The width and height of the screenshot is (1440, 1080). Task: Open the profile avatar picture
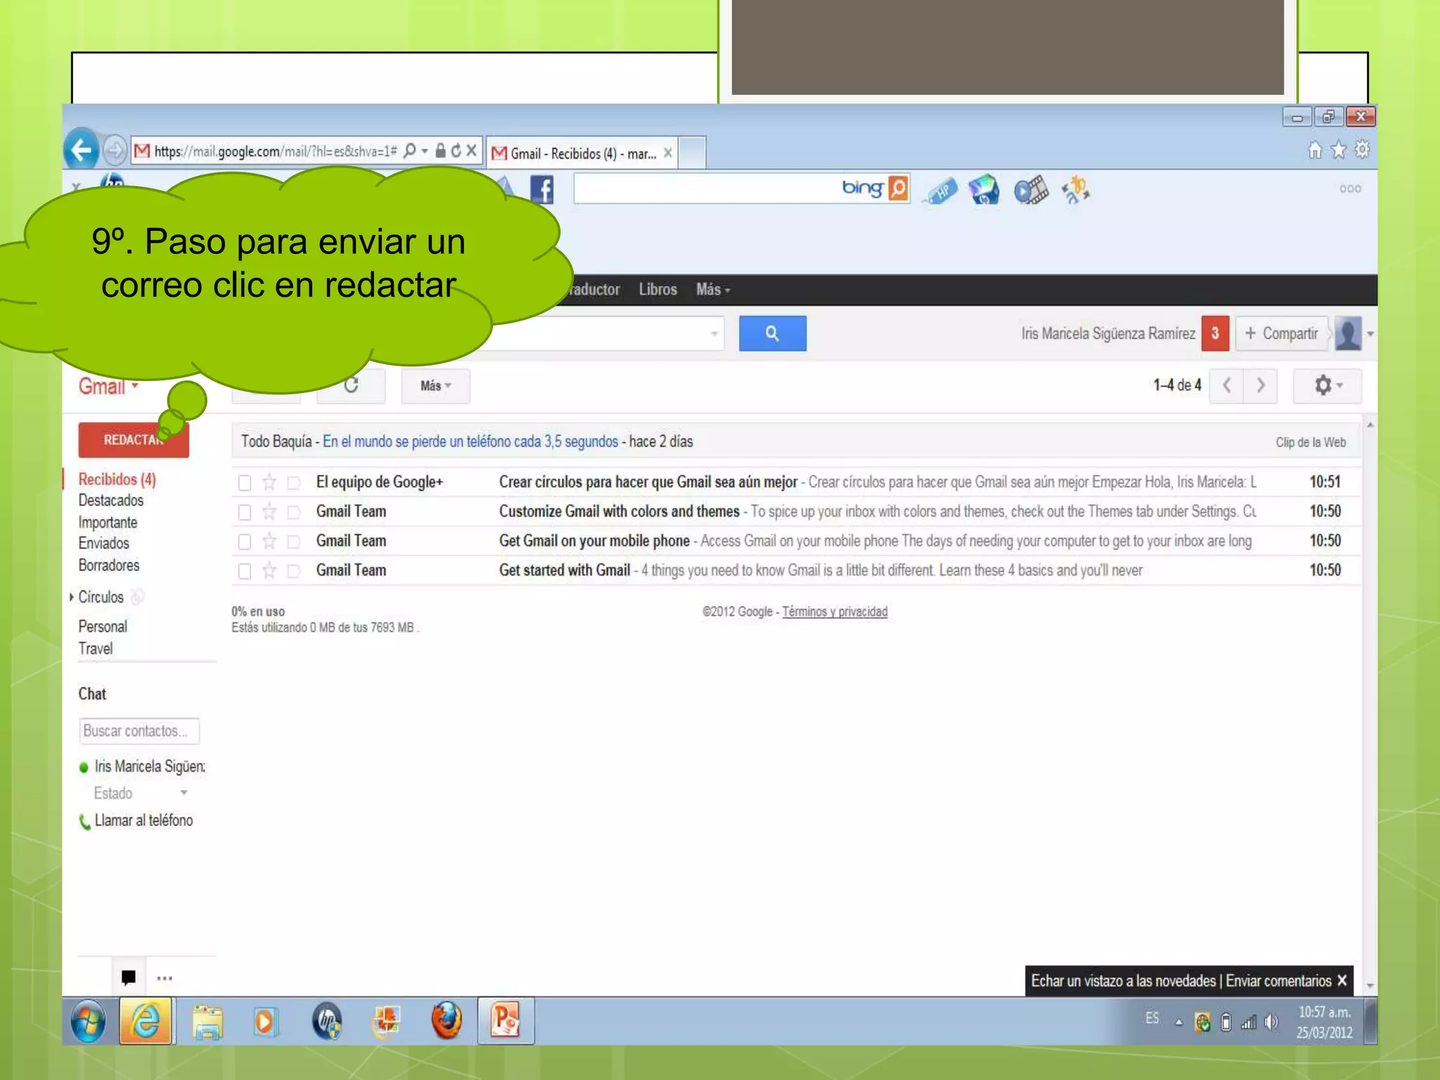coord(1348,333)
